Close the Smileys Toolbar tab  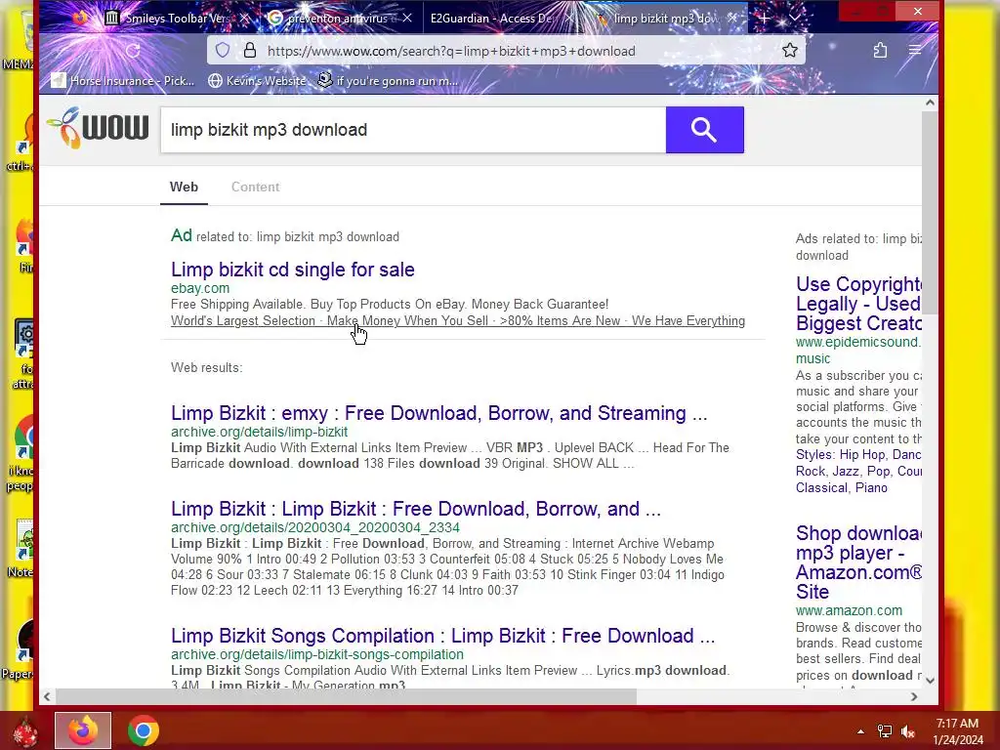[x=243, y=18]
